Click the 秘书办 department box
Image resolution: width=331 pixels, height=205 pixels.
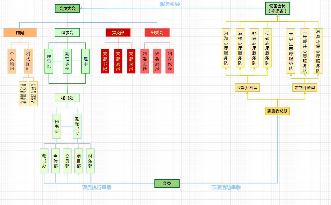(x=44, y=161)
